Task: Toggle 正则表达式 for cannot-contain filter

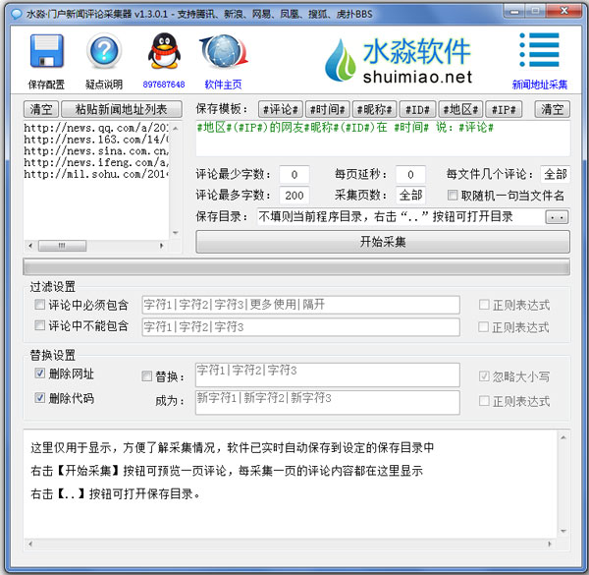Action: [484, 327]
